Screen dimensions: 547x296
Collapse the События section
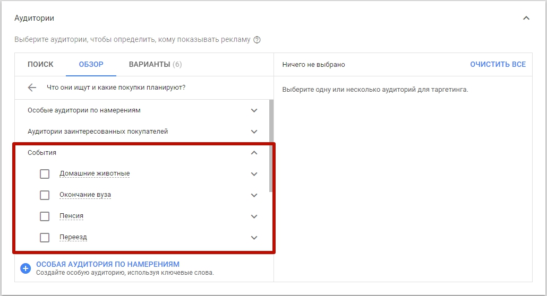tap(254, 153)
